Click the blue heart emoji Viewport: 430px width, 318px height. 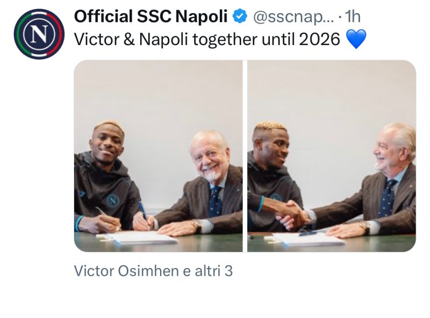tap(356, 39)
